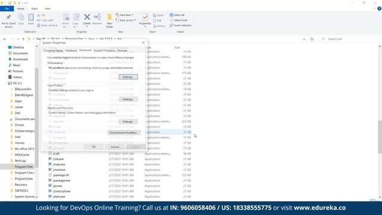382x215 pixels.
Task: Click the jlink.exe application icon
Action: pyautogui.click(x=50, y=159)
